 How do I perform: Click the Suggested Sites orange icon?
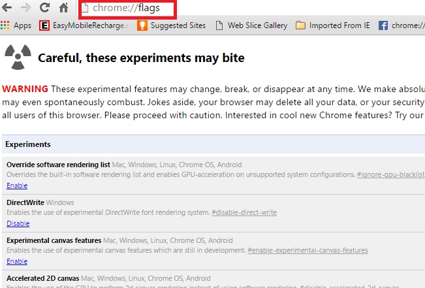coord(141,25)
